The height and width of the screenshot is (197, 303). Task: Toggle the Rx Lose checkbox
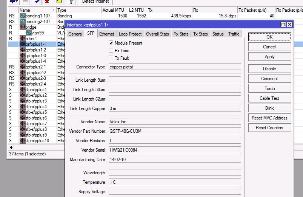(x=111, y=51)
